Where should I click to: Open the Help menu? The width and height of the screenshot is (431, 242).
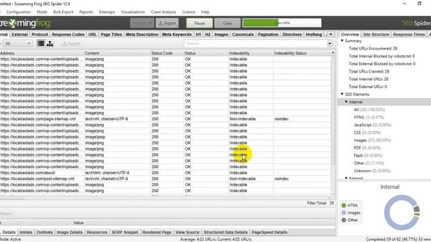coord(205,12)
